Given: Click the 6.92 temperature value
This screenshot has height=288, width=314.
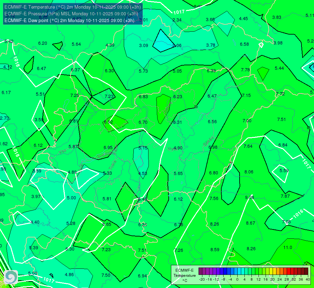Looking at the screenshot, I should [108, 122].
